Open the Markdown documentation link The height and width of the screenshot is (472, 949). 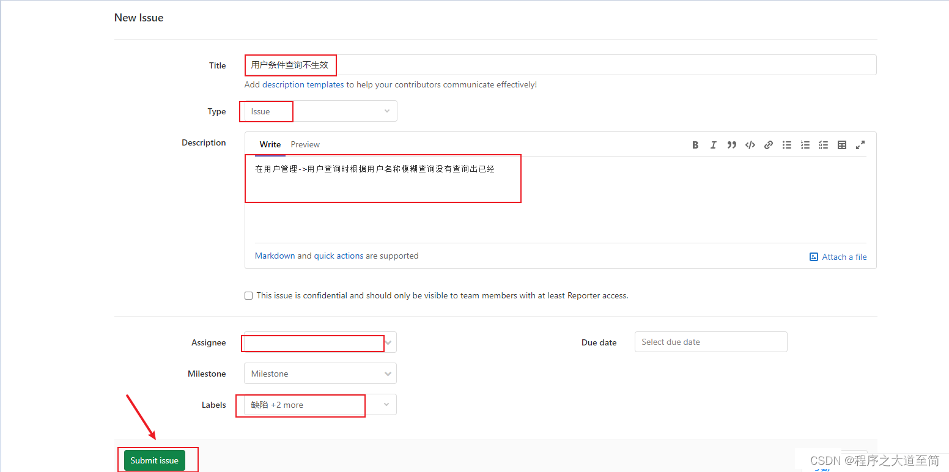275,256
